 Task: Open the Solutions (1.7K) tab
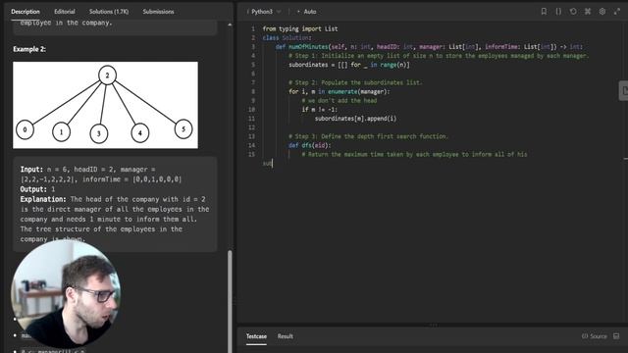click(109, 12)
